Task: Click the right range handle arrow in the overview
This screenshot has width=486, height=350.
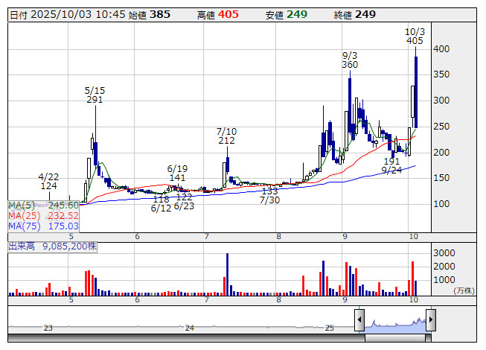Action: 430,321
